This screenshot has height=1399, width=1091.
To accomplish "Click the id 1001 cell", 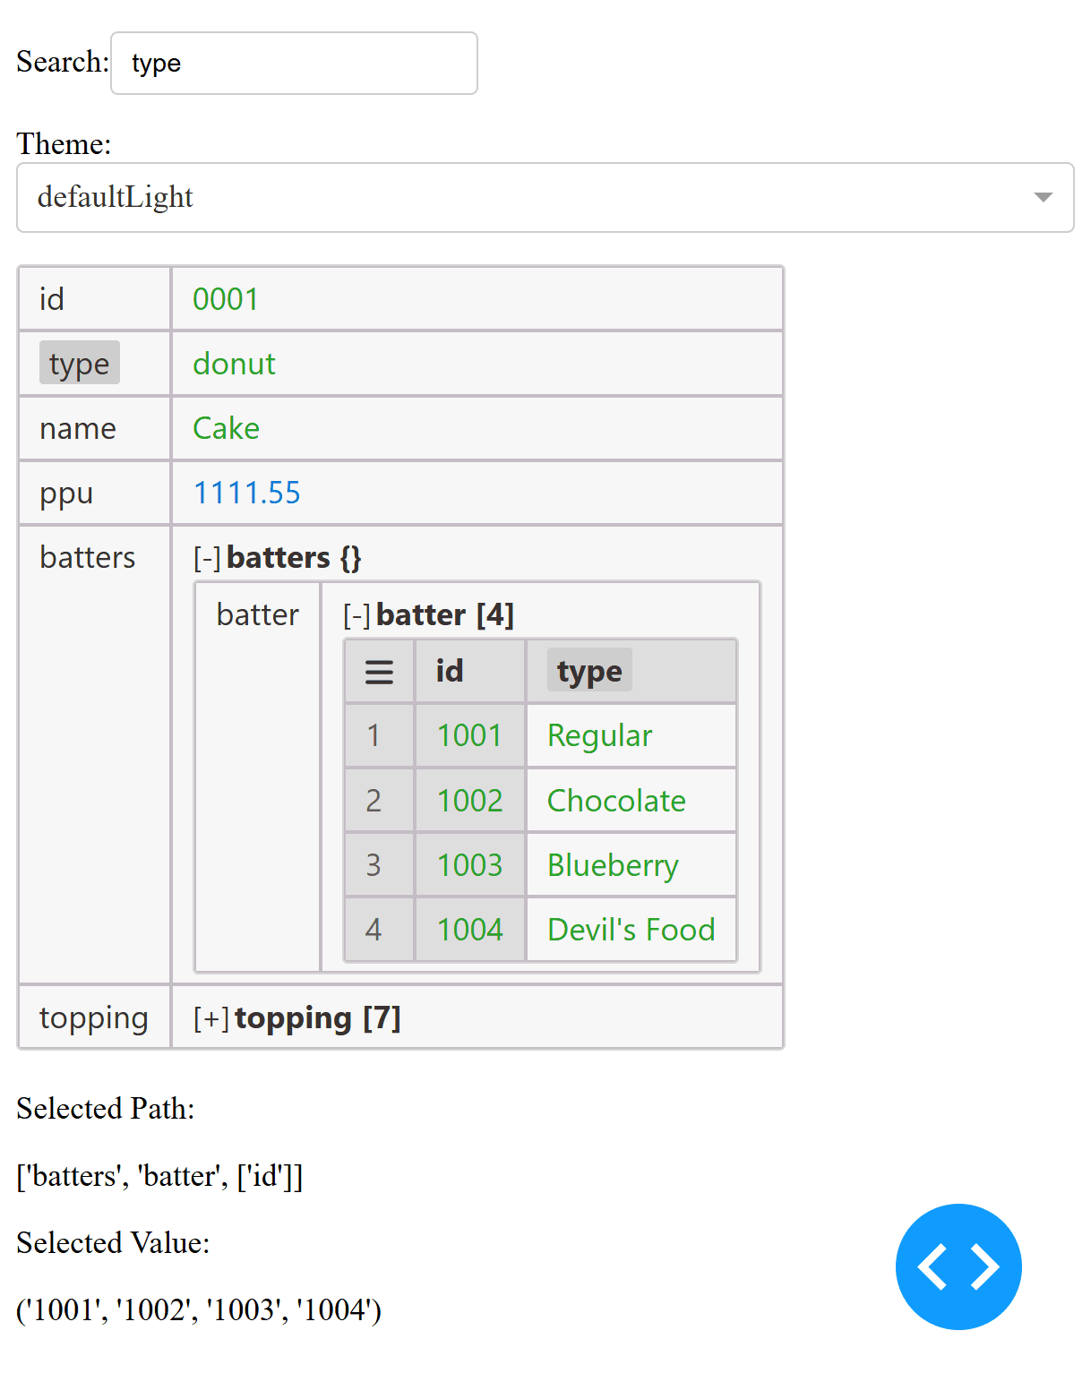I will pos(468,734).
